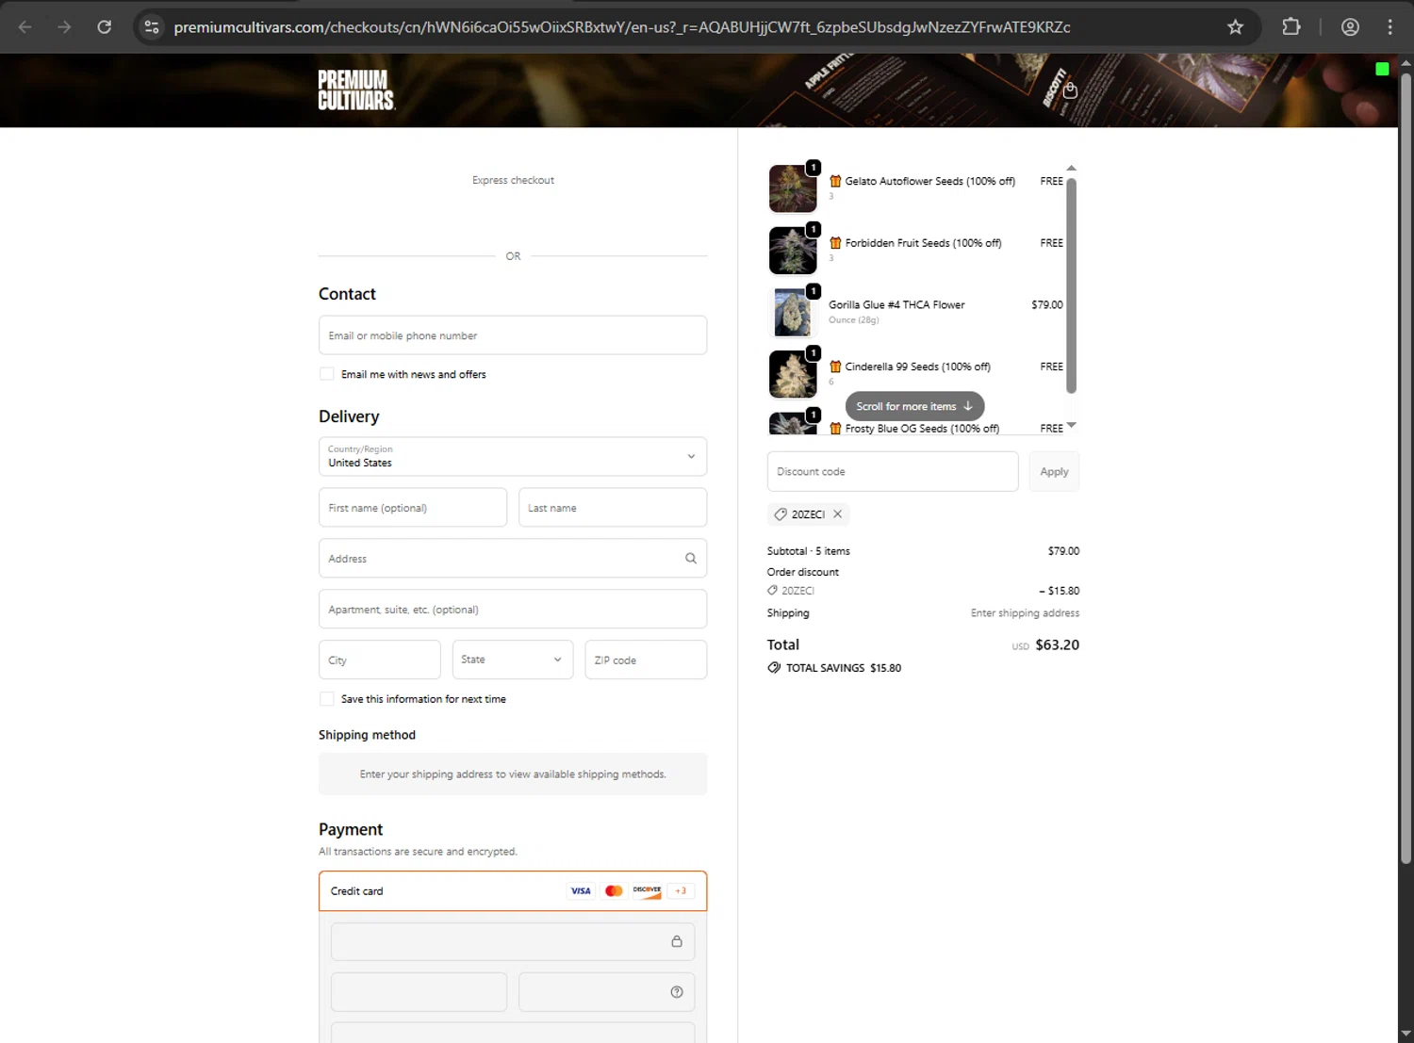Click the Gelato Autoflower Seeds thumbnail
This screenshot has width=1414, height=1043.
(793, 188)
